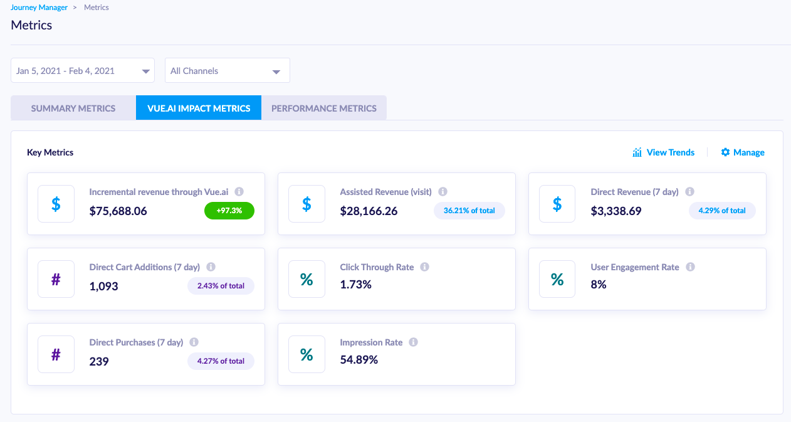The height and width of the screenshot is (422, 791).
Task: Open info tooltip for Impression Rate
Action: [414, 342]
